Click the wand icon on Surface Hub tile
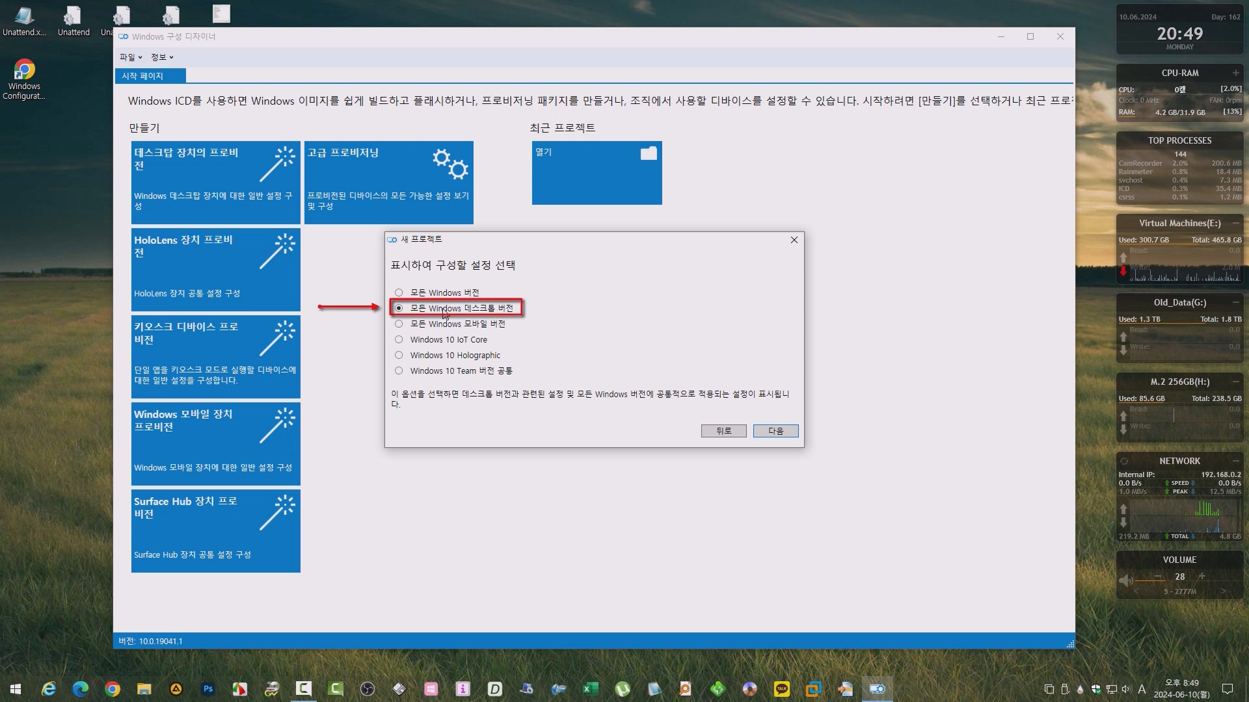Screen dimensions: 1249x702 pos(277,513)
